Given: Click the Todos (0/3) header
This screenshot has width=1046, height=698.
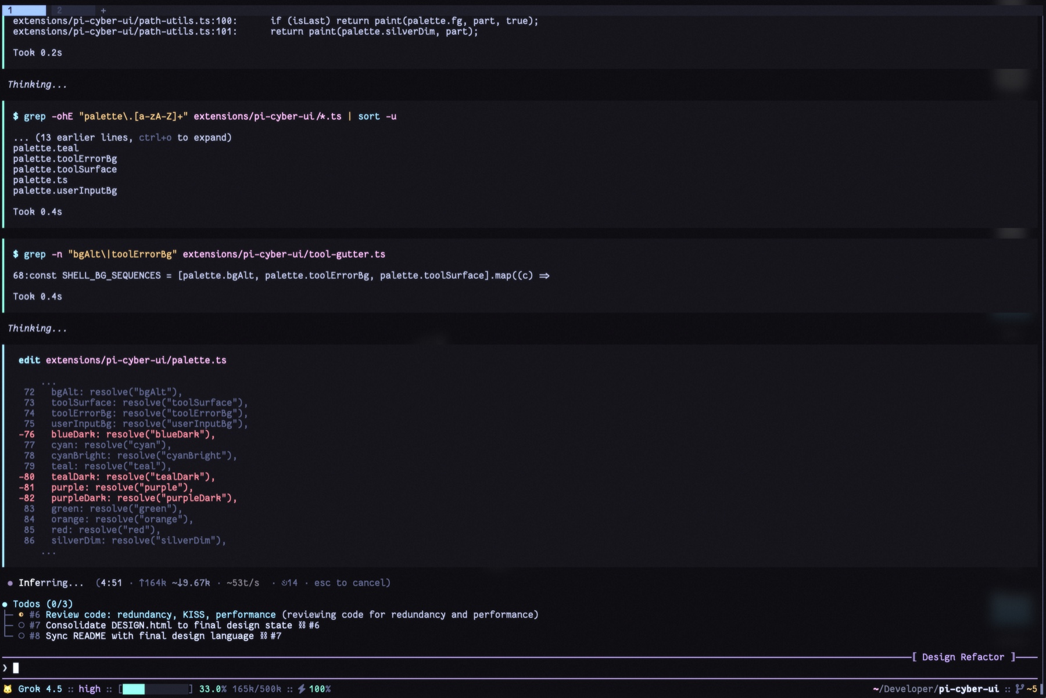Looking at the screenshot, I should point(43,604).
